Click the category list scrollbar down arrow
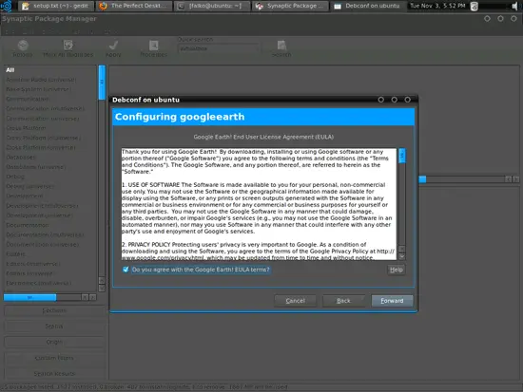Screen dimensions: 523x392 102,289
